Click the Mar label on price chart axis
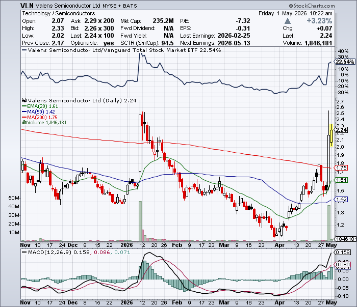 tap(224, 245)
